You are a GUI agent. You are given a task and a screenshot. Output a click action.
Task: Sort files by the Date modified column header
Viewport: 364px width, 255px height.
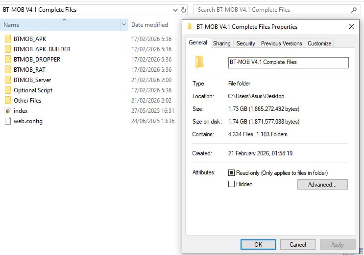(x=149, y=25)
